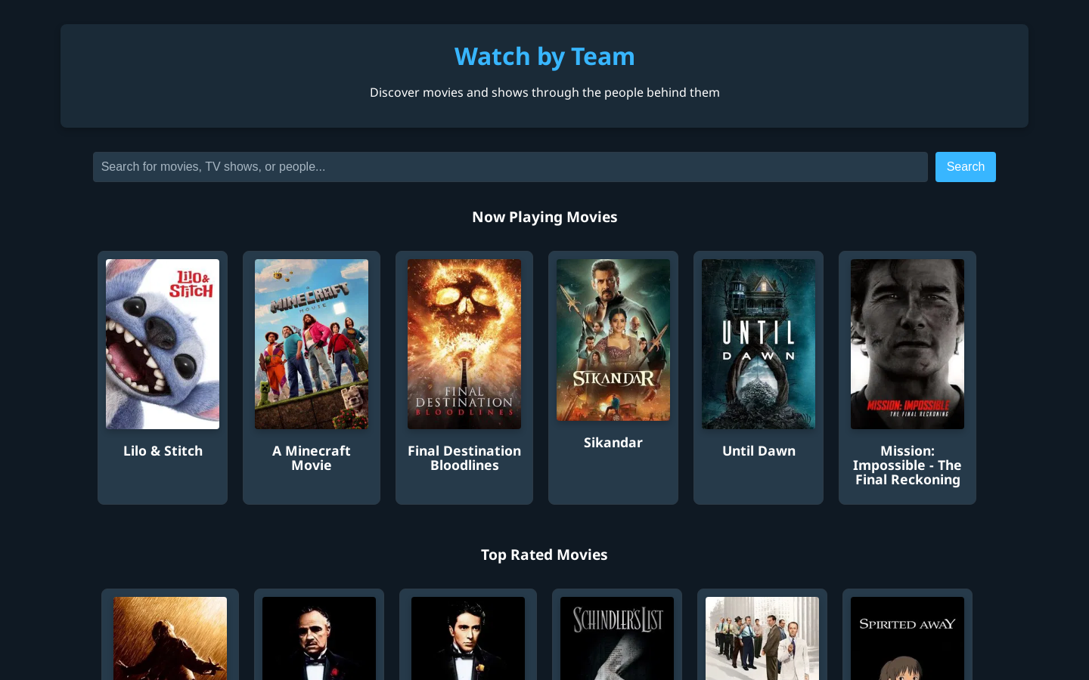Select the Sikandar title text
Screen dimensions: 1089x680
coord(613,443)
